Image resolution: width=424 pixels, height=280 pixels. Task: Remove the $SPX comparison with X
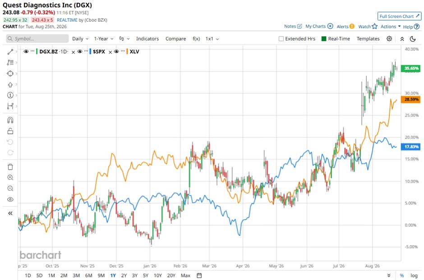pyautogui.click(x=111, y=52)
